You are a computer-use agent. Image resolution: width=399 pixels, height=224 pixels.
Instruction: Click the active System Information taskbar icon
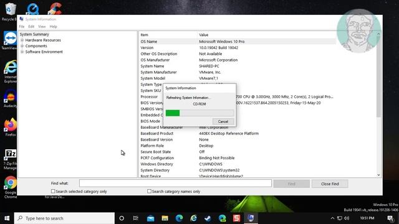(x=251, y=218)
